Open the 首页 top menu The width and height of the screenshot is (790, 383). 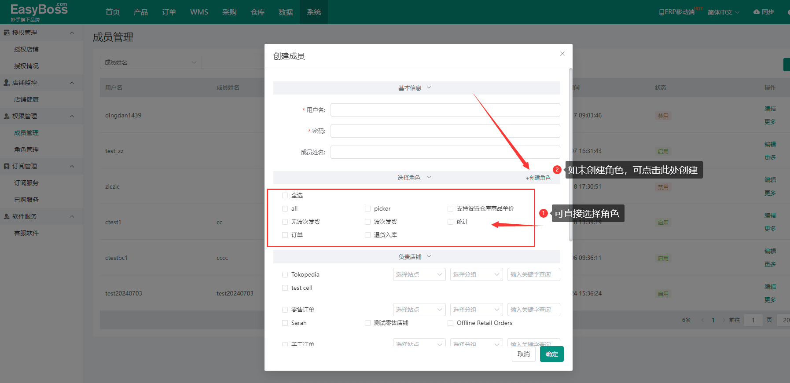113,12
